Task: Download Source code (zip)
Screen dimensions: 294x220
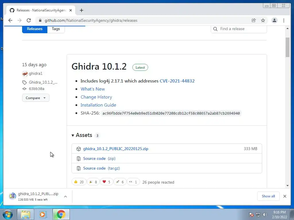Action: pos(99,158)
